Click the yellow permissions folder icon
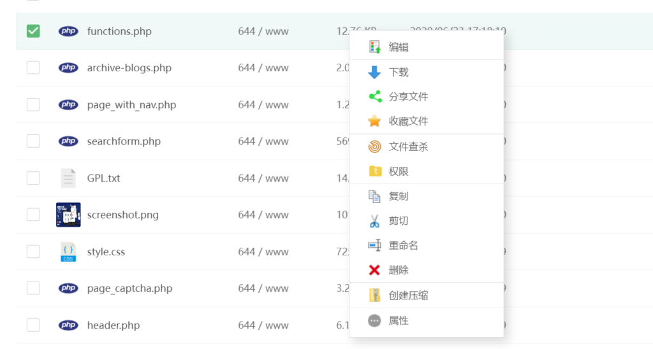The width and height of the screenshot is (653, 349). tap(374, 171)
